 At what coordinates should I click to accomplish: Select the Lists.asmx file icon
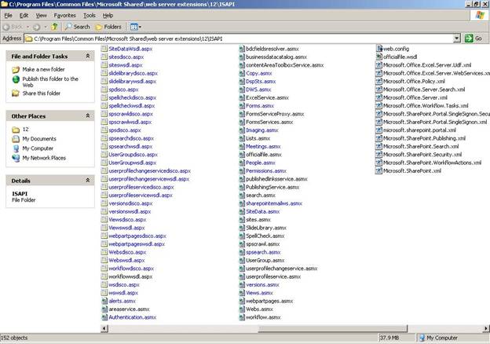pos(242,138)
